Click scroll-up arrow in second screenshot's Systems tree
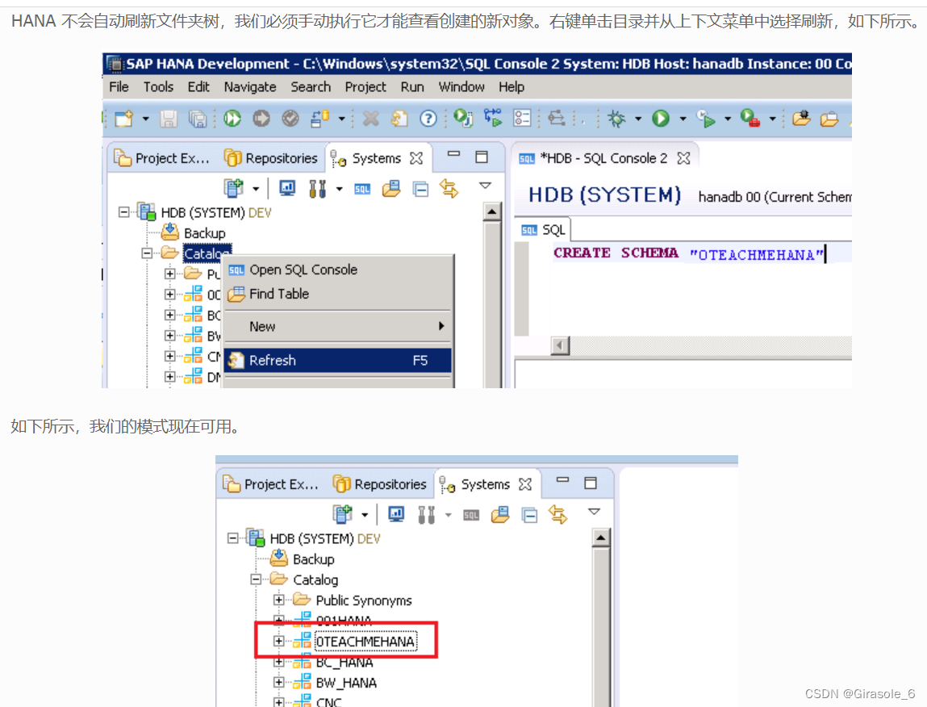This screenshot has height=707, width=927. click(x=601, y=538)
